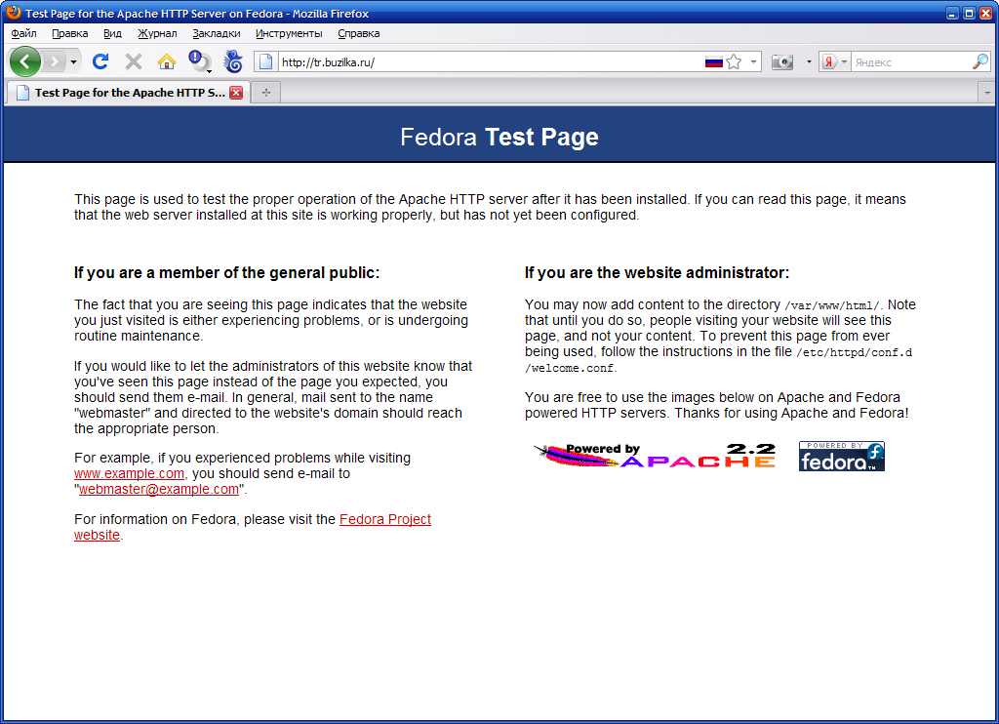Run search with the magnifying glass
Viewport: 999px width, 724px height.
[x=980, y=61]
